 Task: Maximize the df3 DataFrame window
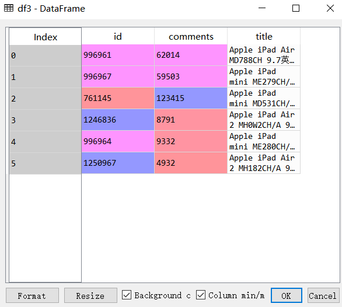296,8
